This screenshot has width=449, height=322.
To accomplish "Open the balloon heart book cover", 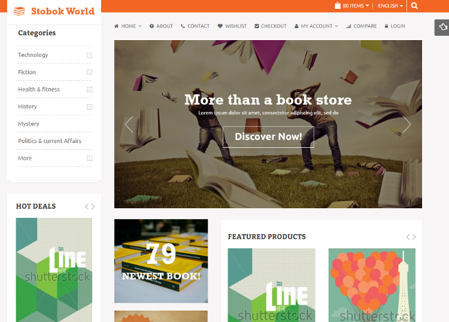I will 372,285.
